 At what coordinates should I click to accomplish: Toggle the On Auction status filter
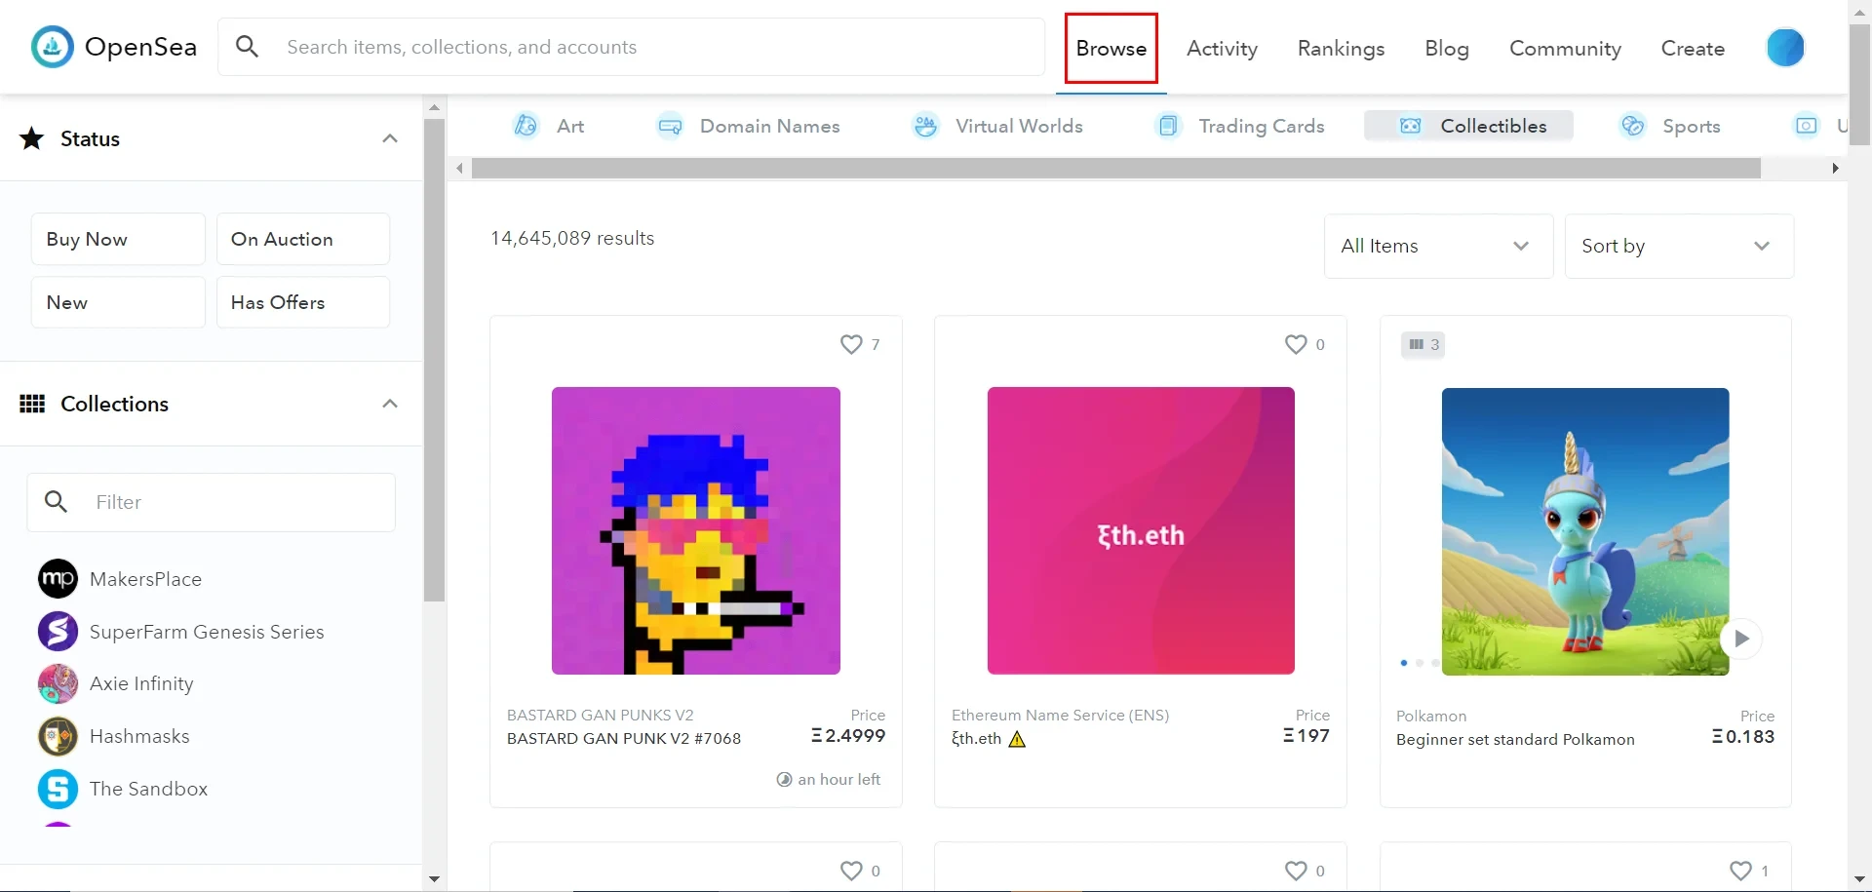tap(302, 239)
